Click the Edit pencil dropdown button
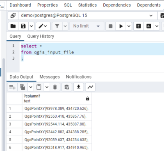 (43, 26)
